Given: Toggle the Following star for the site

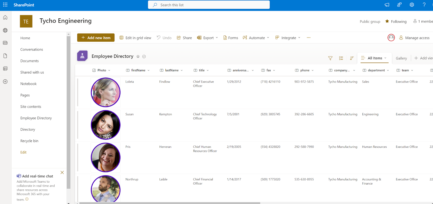Looking at the screenshot, I should [x=387, y=21].
